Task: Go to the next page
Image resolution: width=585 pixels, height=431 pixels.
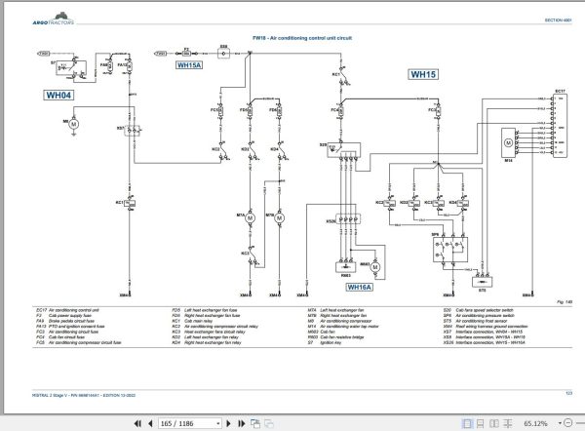Action: click(x=229, y=423)
